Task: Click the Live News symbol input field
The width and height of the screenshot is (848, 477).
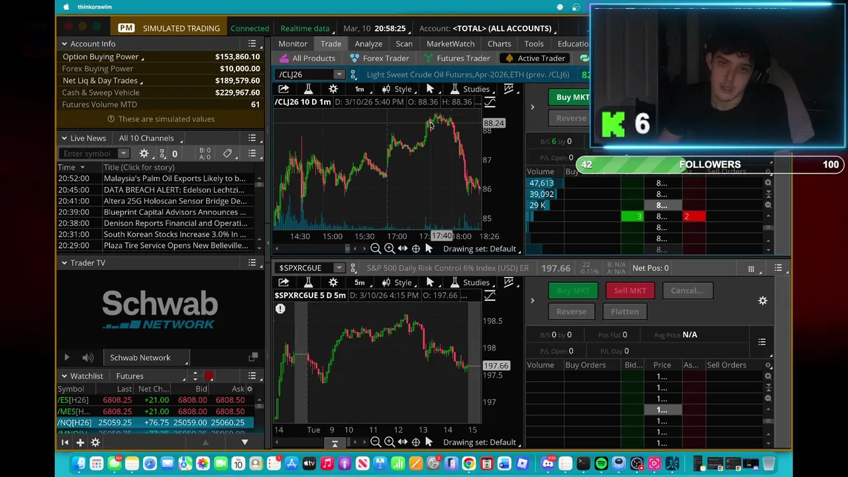Action: click(x=89, y=154)
